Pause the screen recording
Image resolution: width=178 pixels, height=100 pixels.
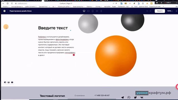pos(161,2)
